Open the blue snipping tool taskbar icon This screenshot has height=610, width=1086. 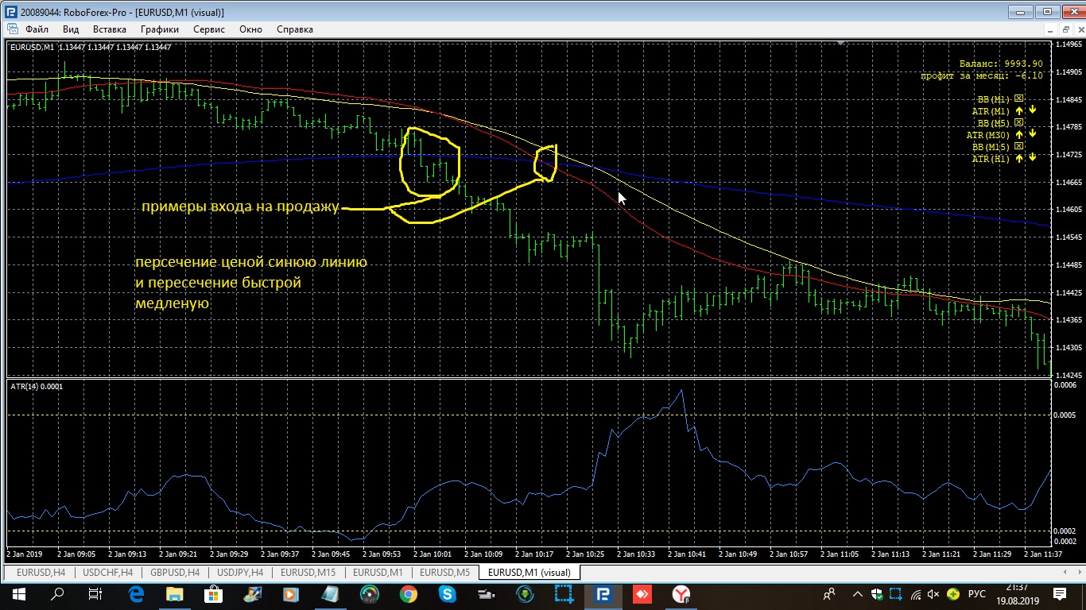point(564,594)
